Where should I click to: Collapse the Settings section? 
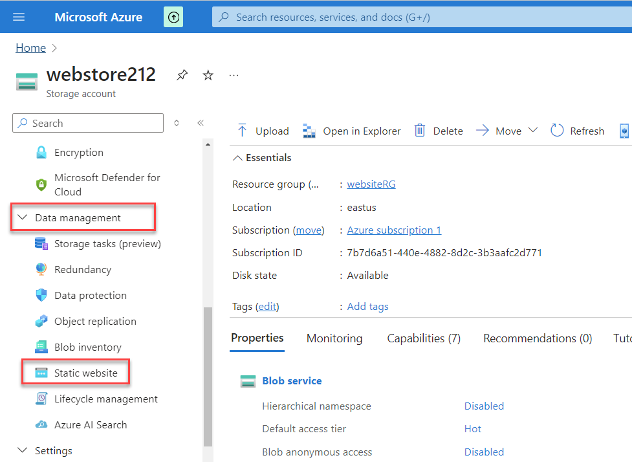pyautogui.click(x=22, y=451)
